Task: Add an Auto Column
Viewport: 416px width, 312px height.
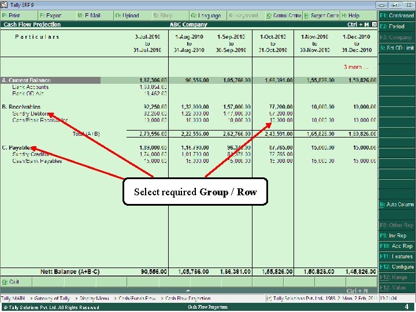Action: 396,205
